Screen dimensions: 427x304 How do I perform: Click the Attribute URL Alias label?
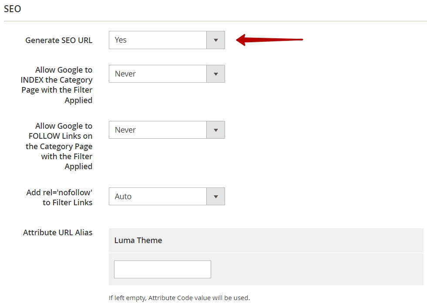pos(58,232)
